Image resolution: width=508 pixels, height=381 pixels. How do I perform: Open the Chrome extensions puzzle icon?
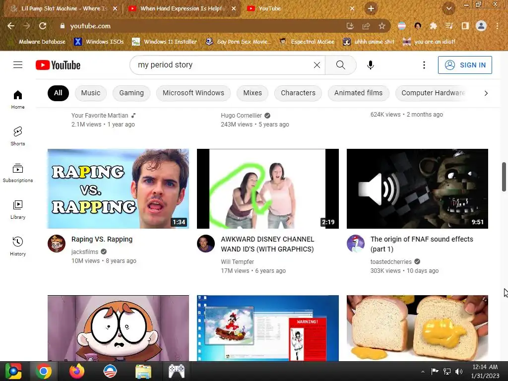coord(433,26)
